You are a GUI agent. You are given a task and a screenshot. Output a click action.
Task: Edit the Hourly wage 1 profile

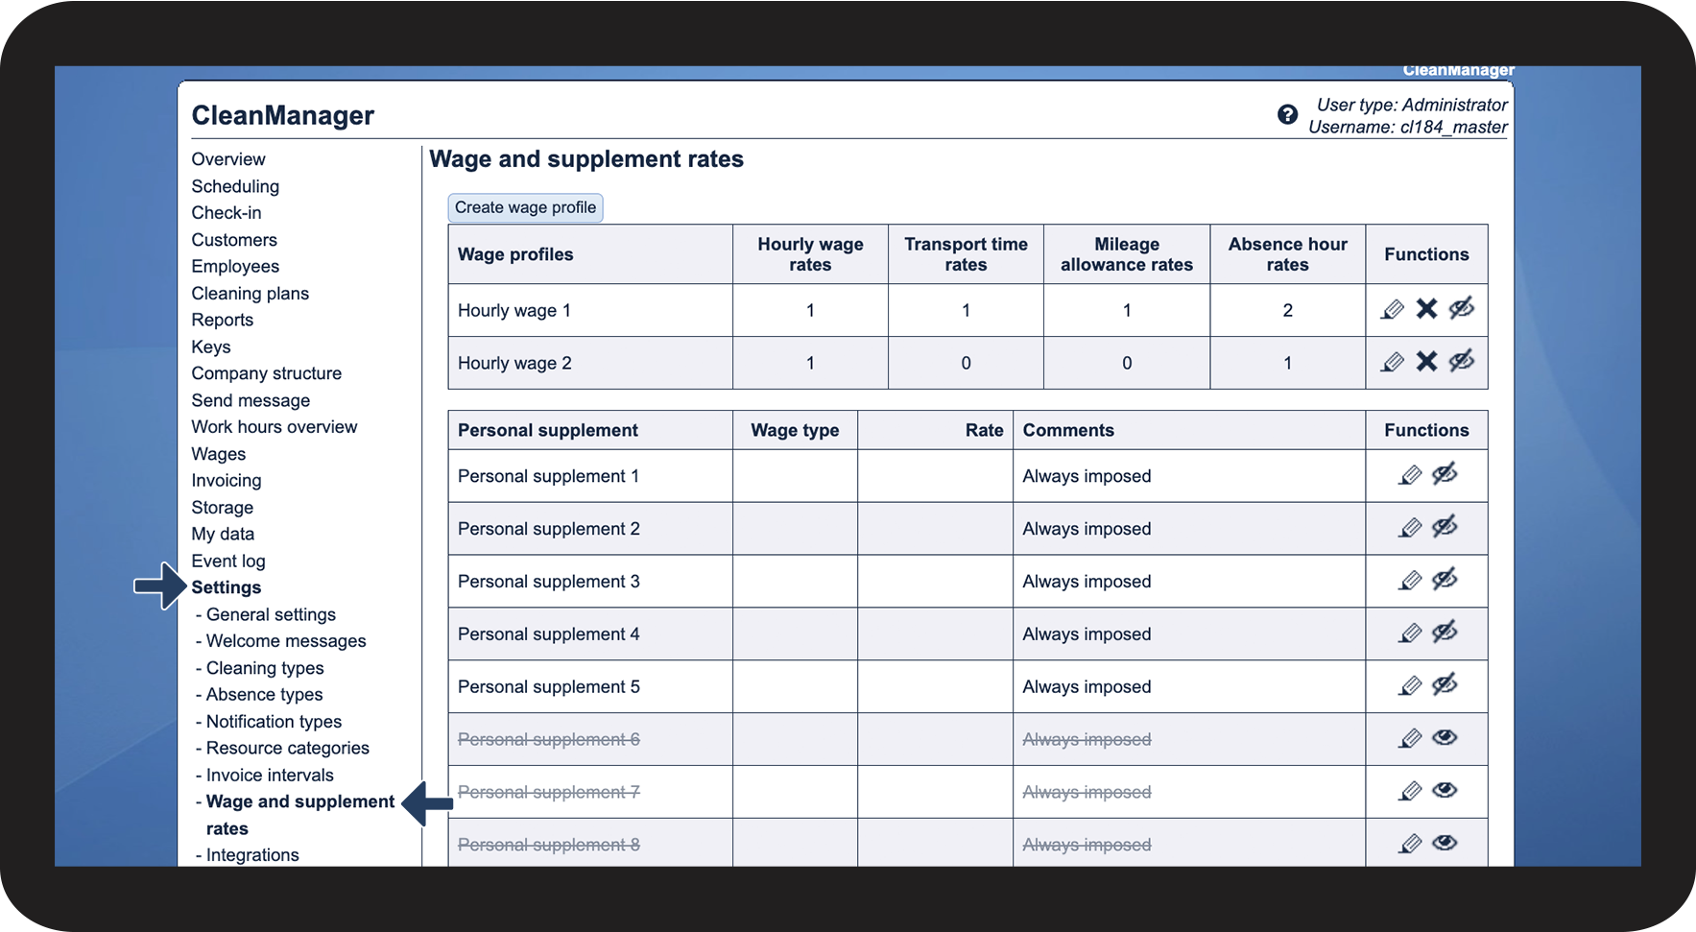(1392, 309)
